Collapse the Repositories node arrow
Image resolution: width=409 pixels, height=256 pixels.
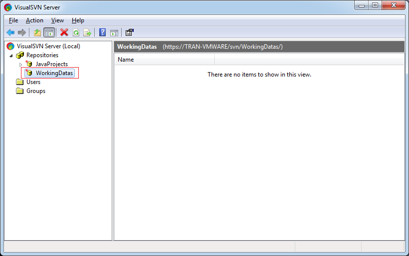[x=11, y=56]
